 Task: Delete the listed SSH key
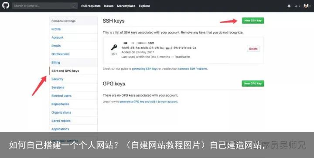click(253, 49)
